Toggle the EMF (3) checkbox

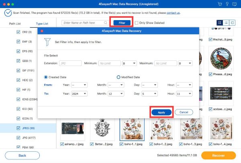point(18,41)
